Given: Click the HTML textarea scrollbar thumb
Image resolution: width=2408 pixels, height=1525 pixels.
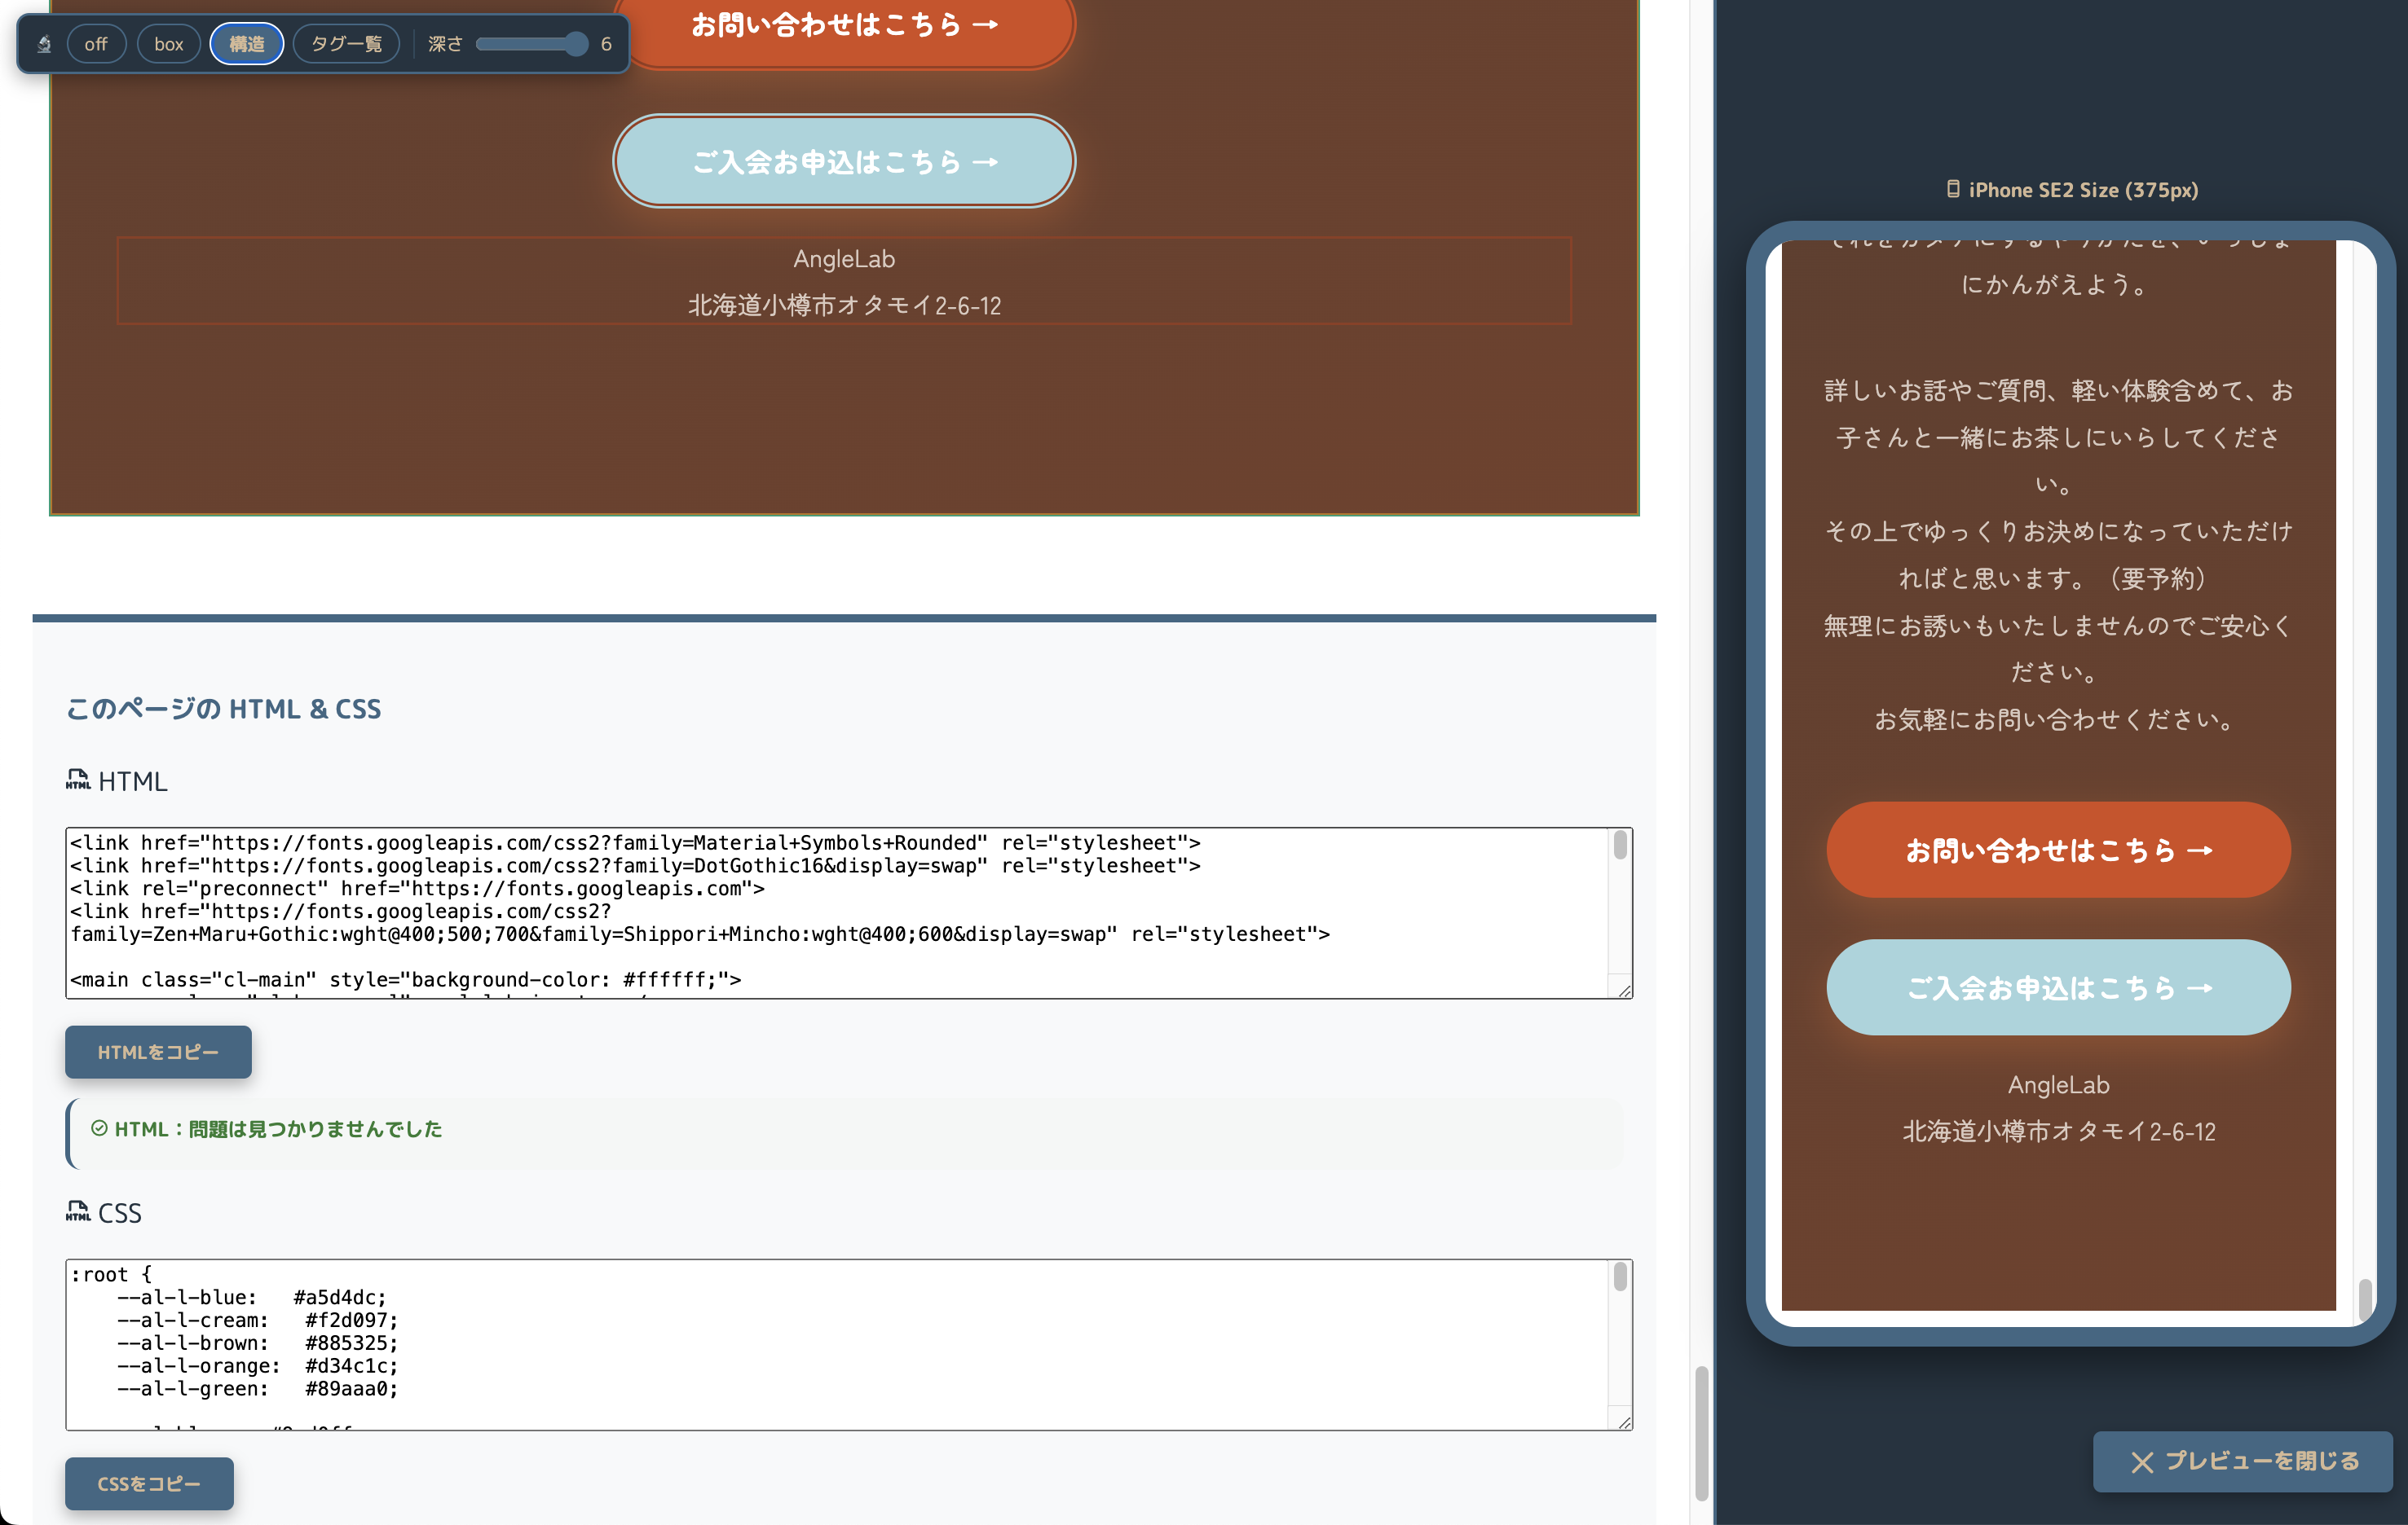Looking at the screenshot, I should tap(1620, 846).
